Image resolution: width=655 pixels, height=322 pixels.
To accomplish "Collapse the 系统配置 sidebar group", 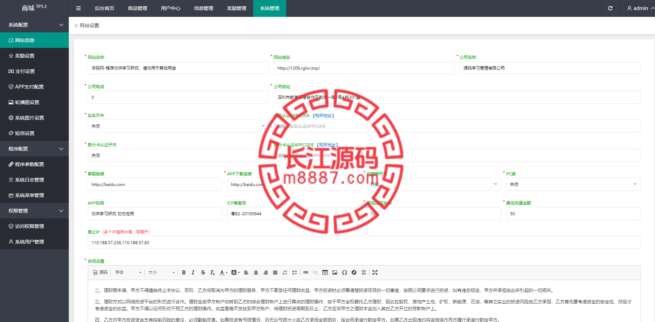I will coord(34,25).
